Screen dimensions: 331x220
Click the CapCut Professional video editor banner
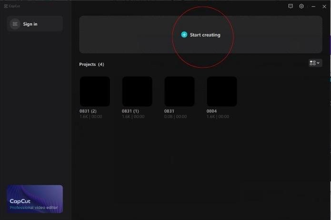pos(35,199)
